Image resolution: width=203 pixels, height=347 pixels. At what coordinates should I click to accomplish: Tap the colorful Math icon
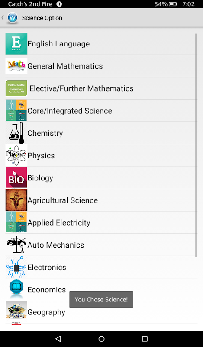pos(16,66)
